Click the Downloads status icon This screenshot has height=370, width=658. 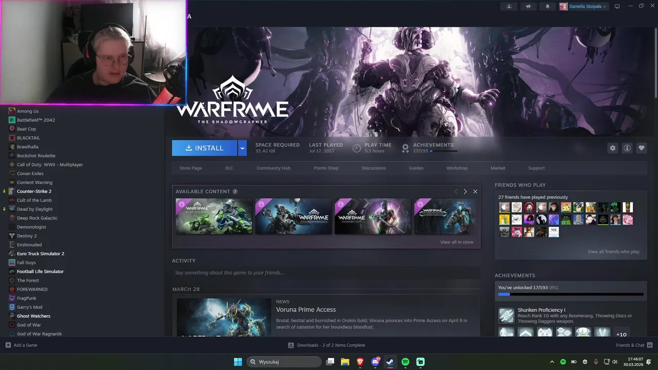(x=291, y=345)
